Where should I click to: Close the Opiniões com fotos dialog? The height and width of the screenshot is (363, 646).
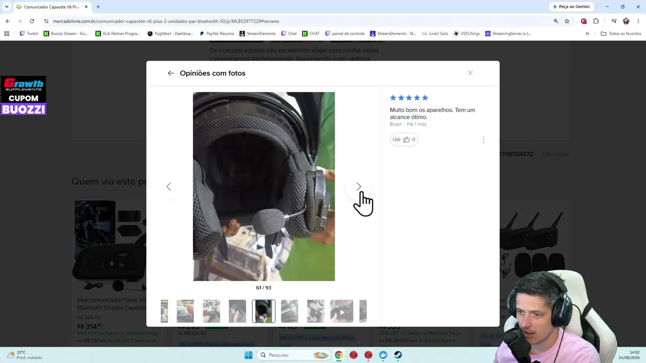coord(470,73)
